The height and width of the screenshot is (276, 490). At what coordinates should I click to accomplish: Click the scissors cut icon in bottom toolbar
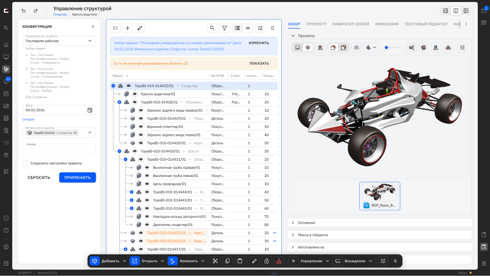tap(215, 261)
